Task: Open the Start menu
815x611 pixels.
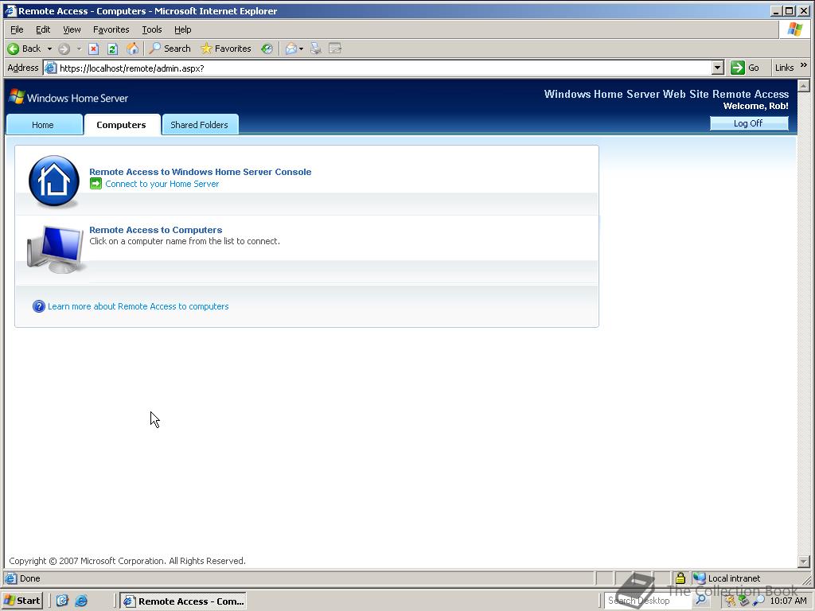Action: tap(21, 601)
